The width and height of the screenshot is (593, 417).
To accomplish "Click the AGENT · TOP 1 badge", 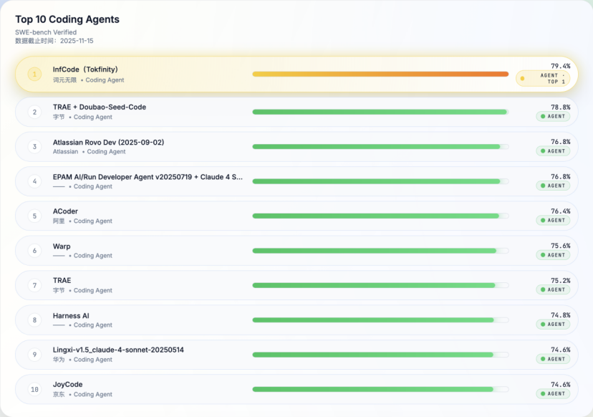I will [x=543, y=78].
